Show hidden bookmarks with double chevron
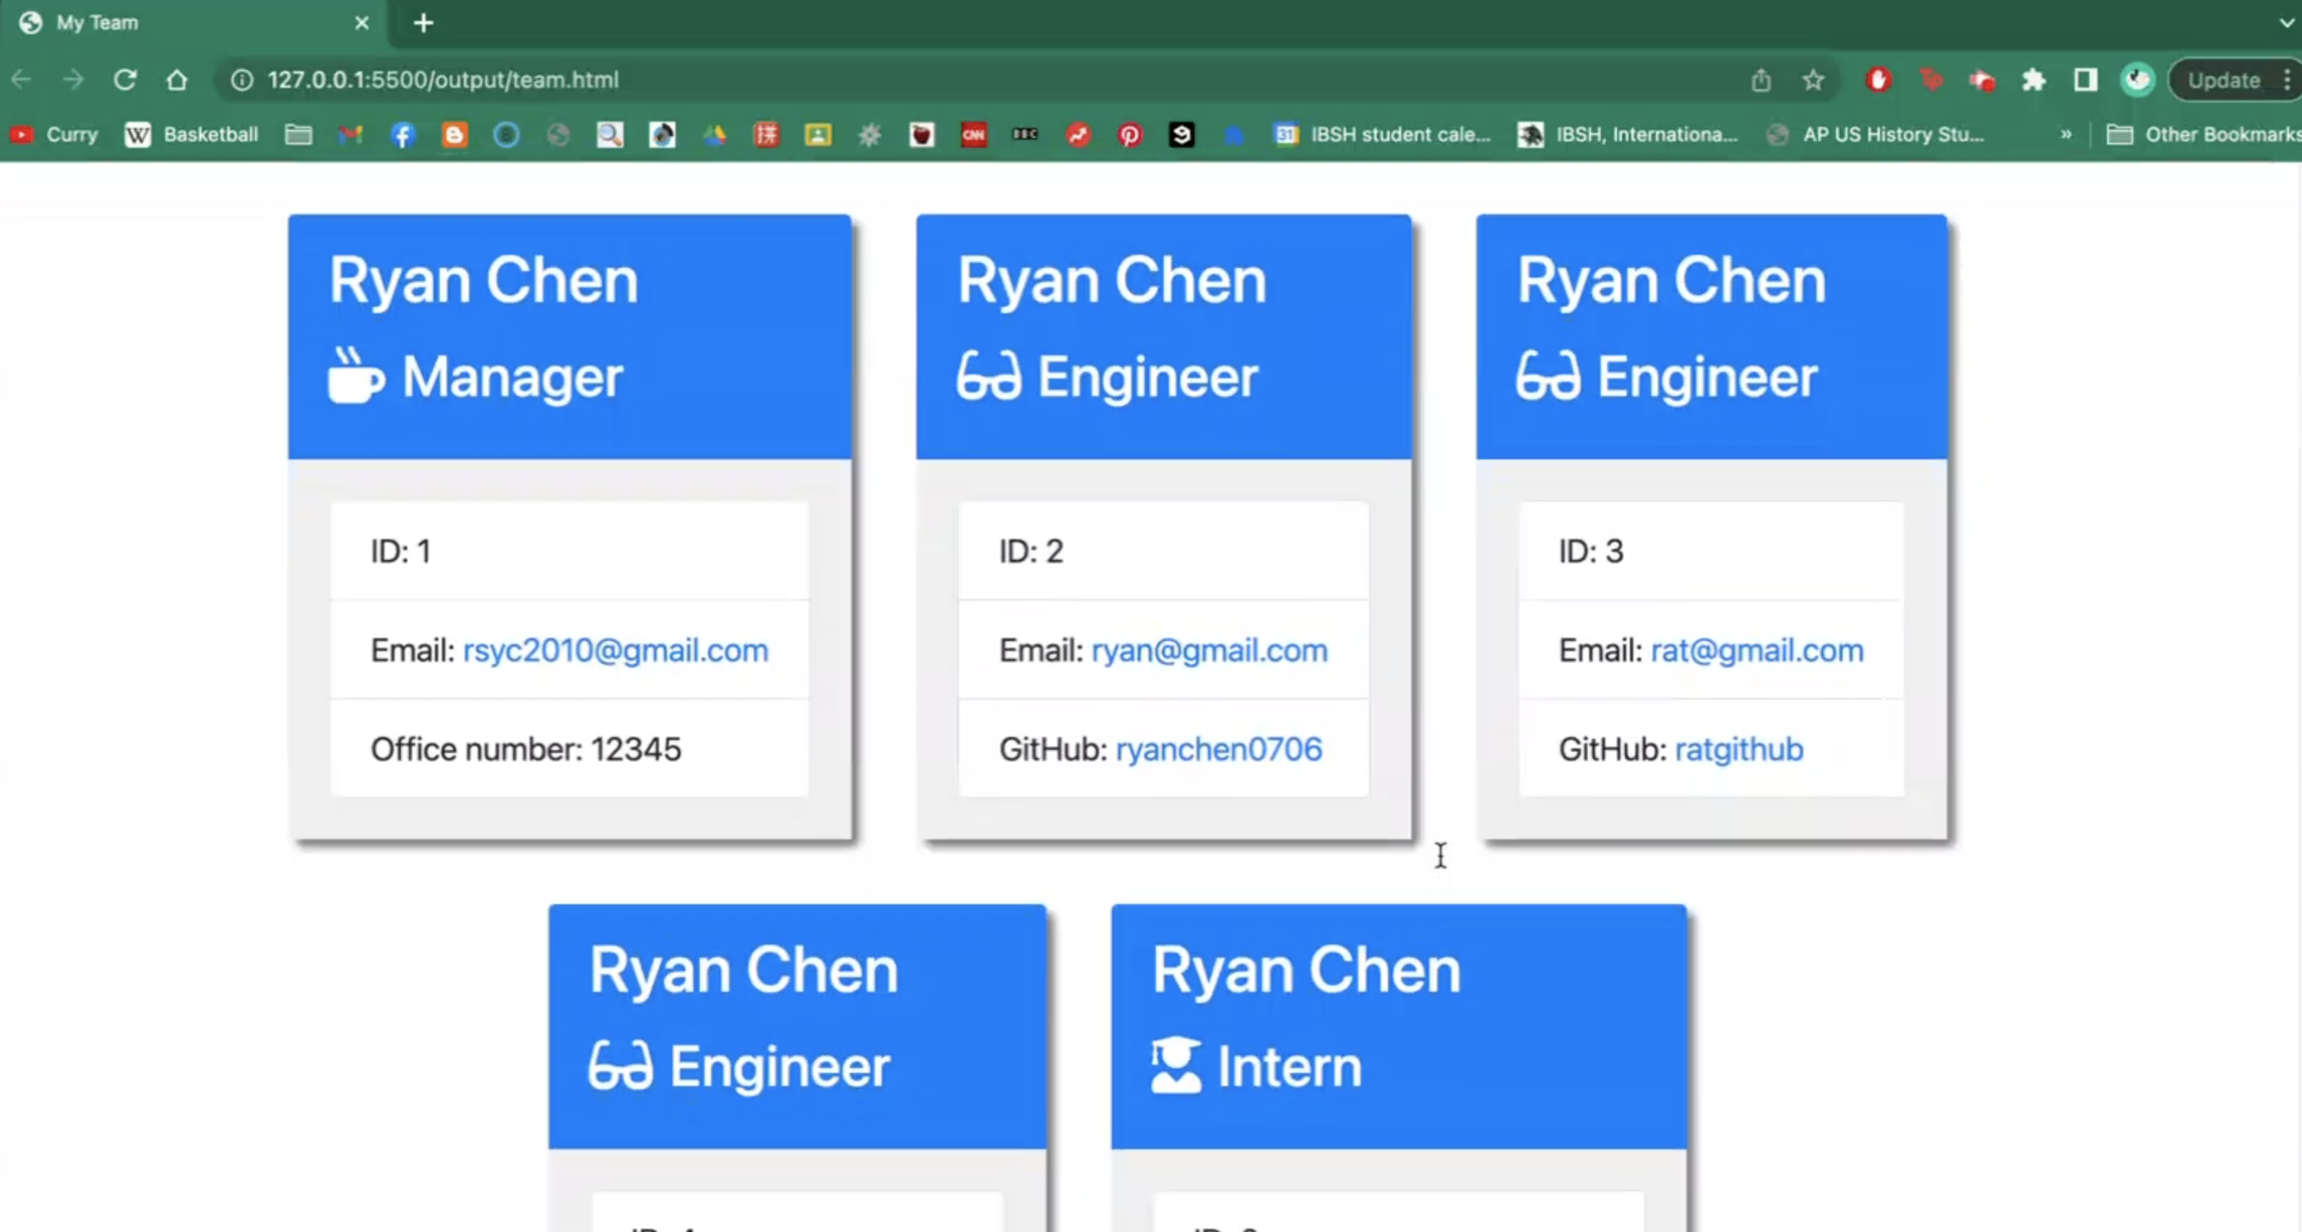The height and width of the screenshot is (1232, 2302). (2065, 135)
